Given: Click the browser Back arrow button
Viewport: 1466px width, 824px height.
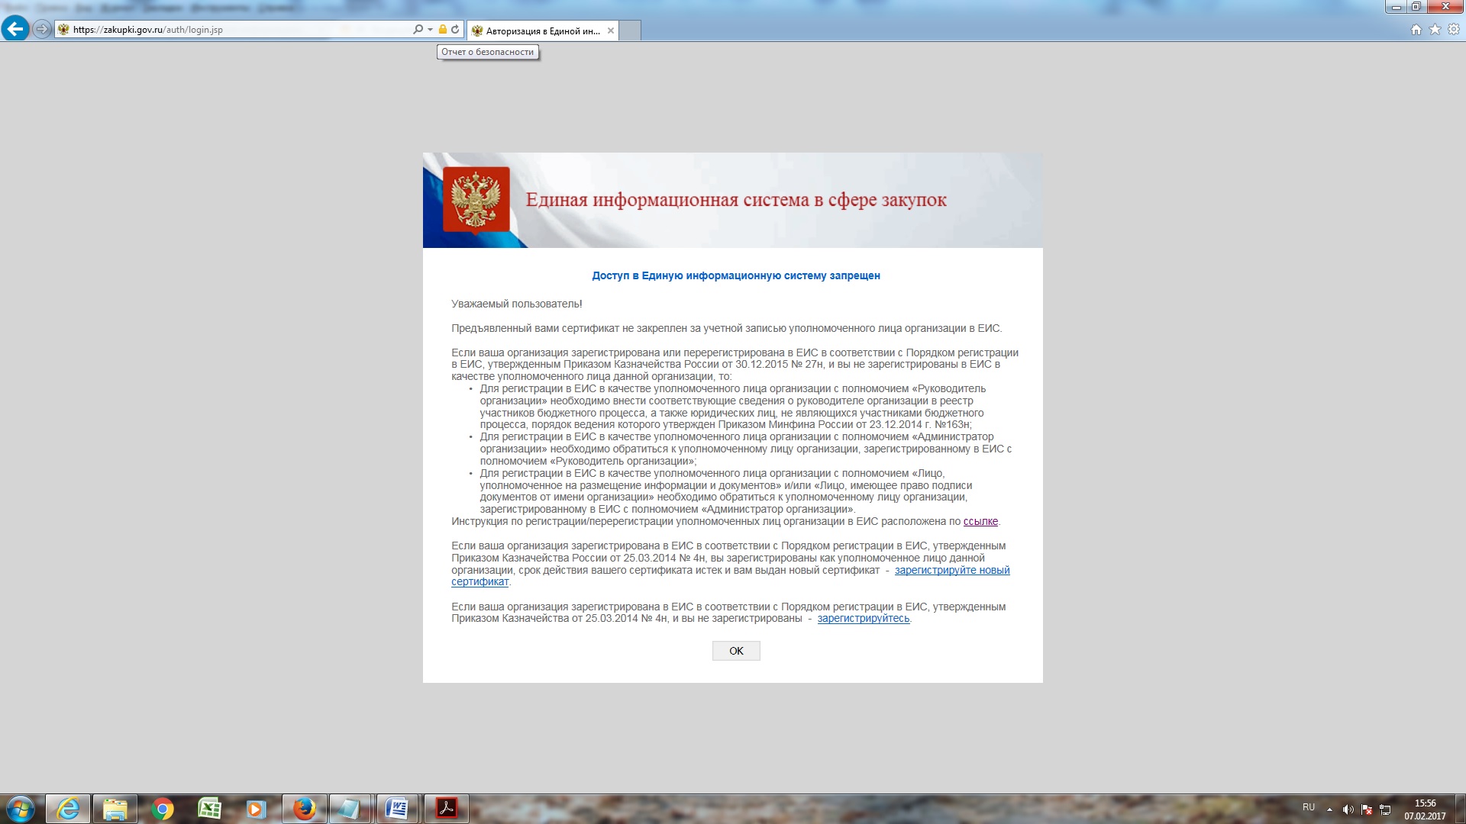Looking at the screenshot, I should [15, 30].
